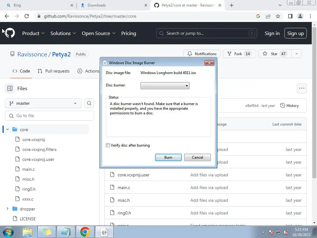
Task: Close the Downloads tab
Action: point(146,5)
